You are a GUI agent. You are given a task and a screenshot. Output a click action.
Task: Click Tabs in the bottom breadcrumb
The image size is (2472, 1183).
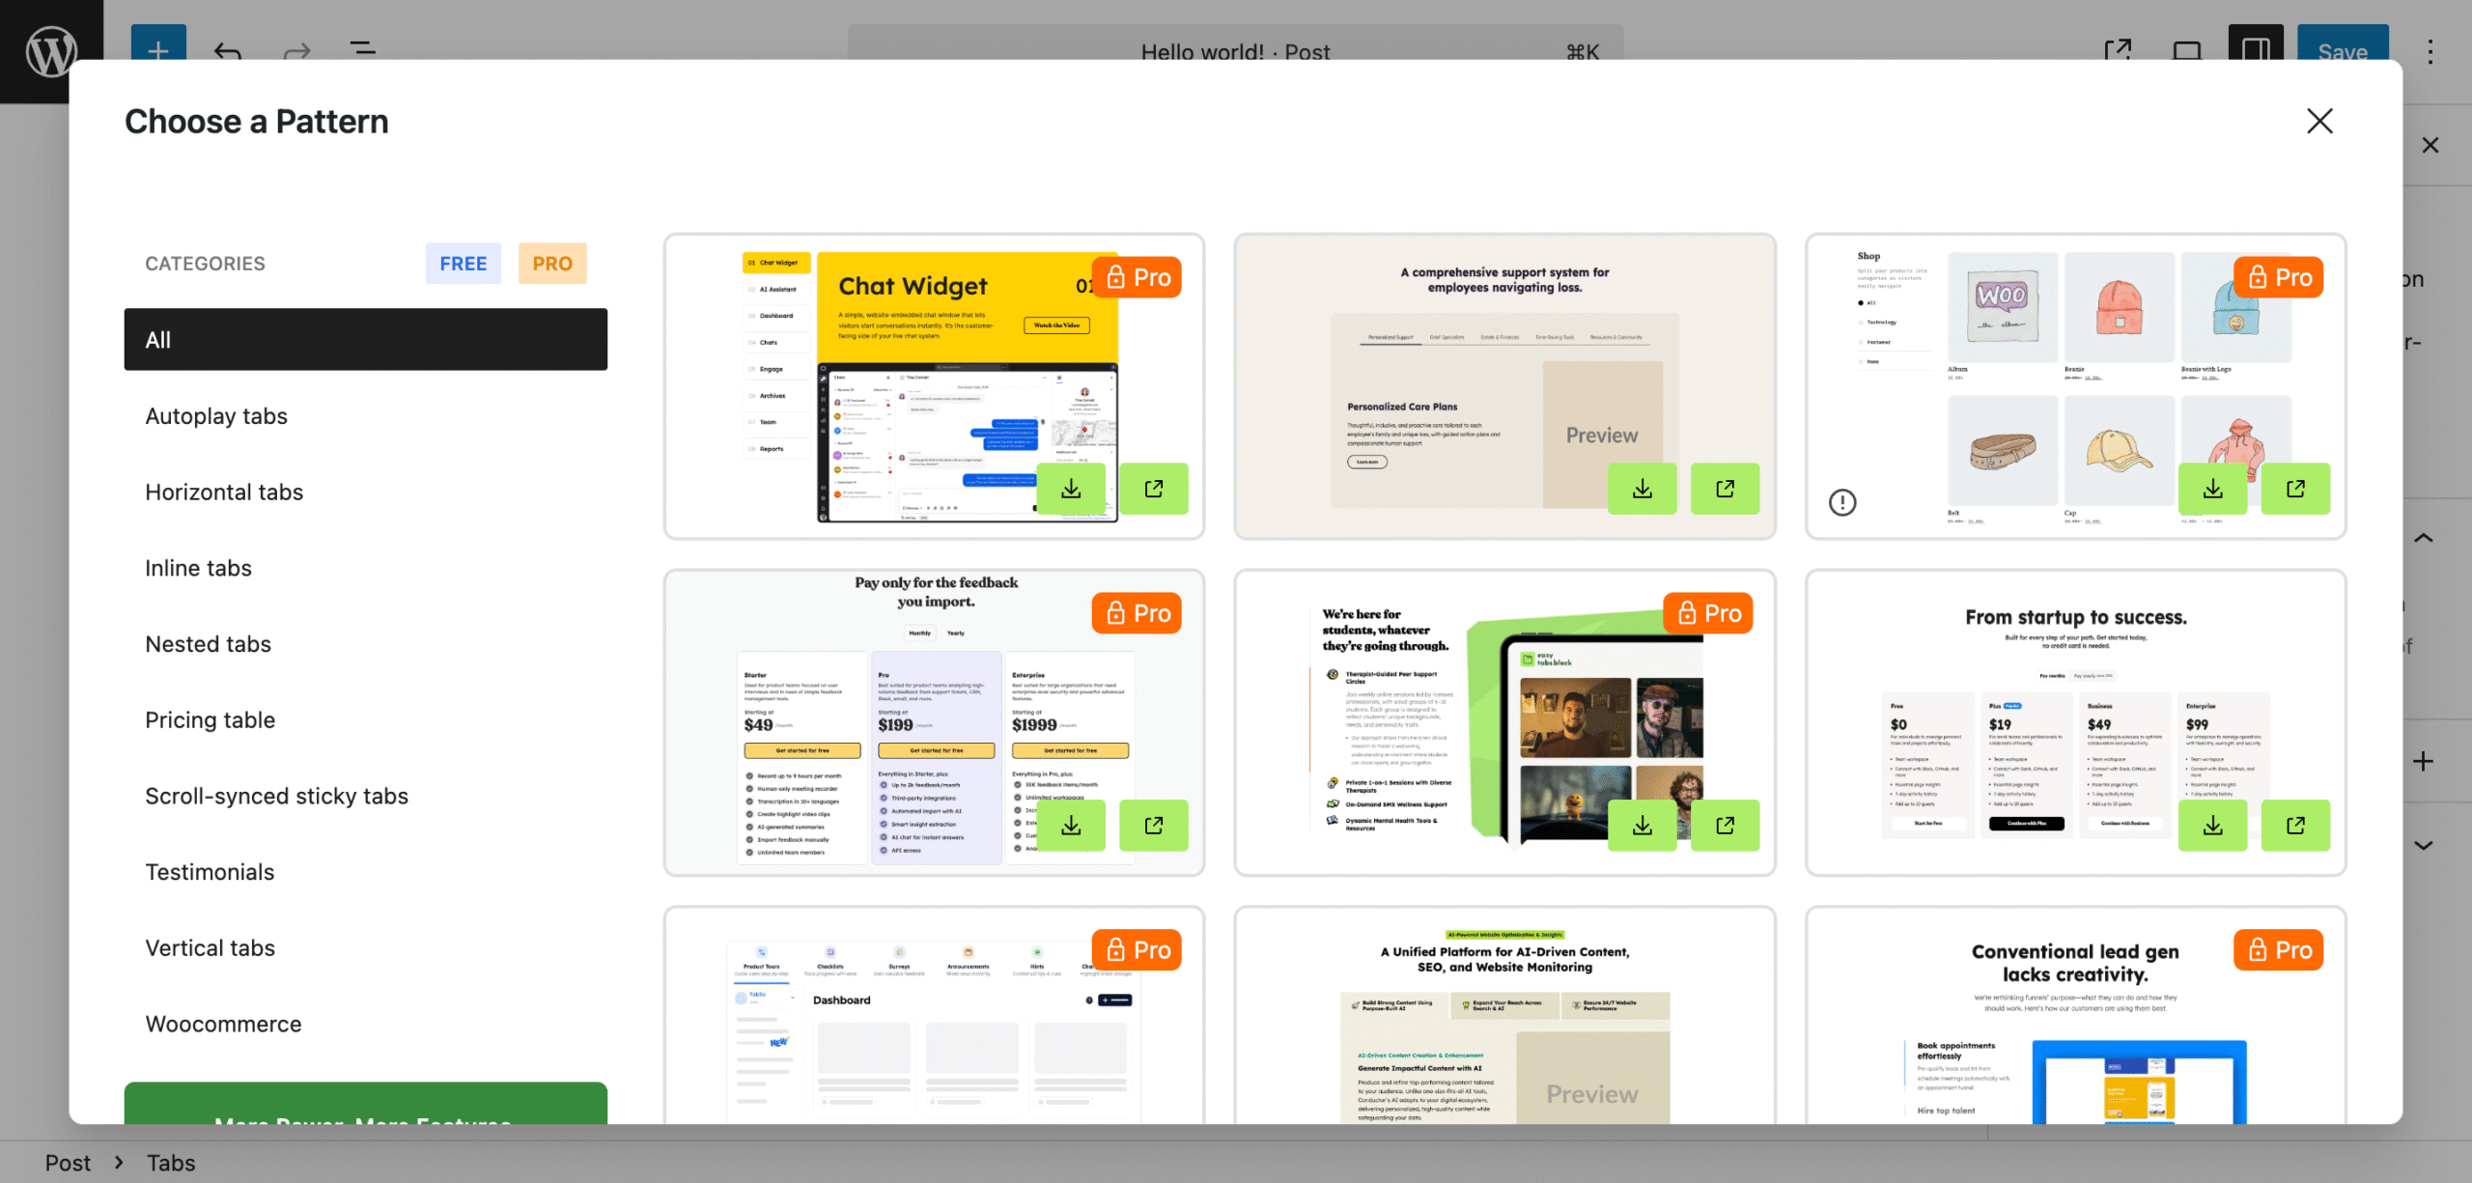coord(171,1163)
